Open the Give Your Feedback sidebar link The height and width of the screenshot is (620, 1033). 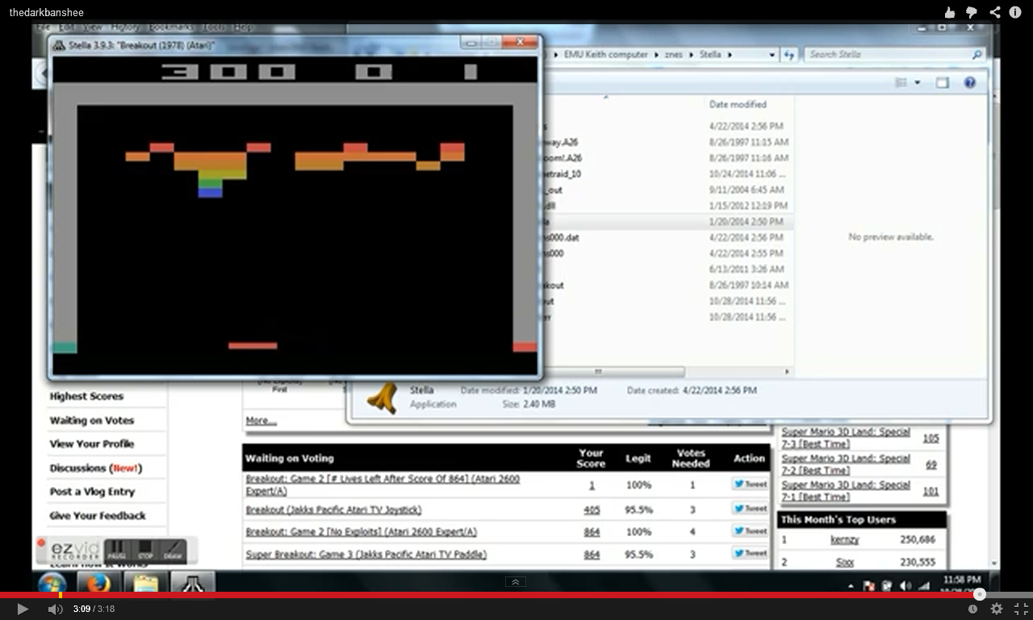click(98, 516)
